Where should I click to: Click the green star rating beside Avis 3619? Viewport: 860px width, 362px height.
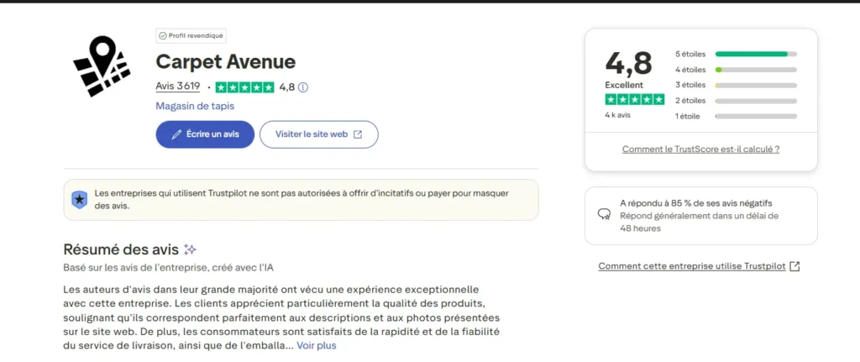(244, 87)
